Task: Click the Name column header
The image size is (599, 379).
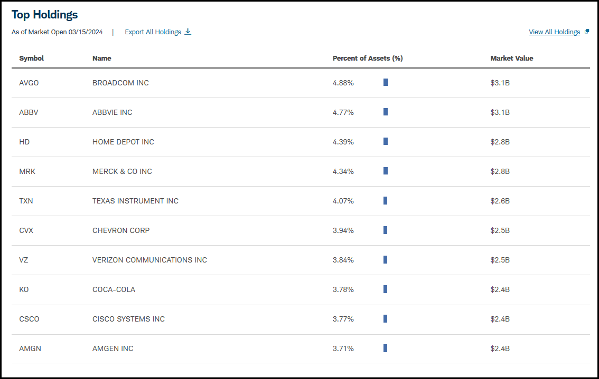Action: point(101,59)
